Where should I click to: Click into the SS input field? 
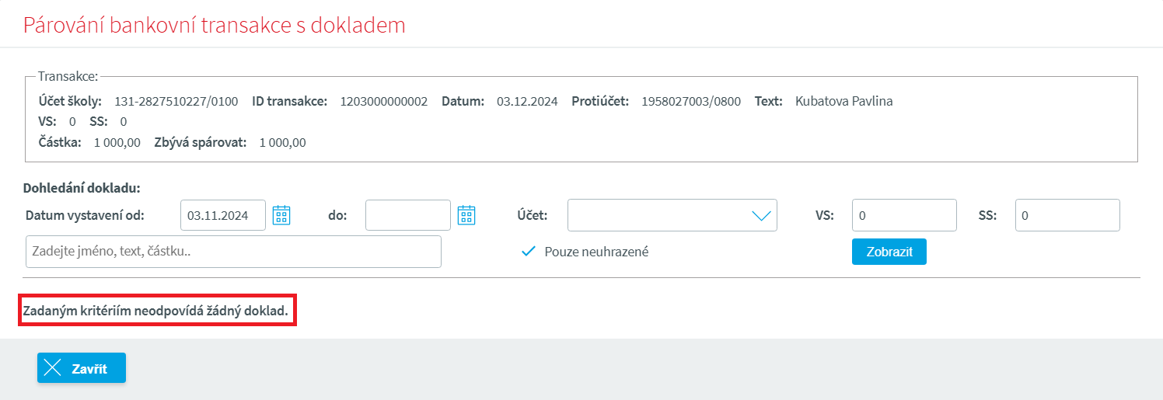tap(1067, 216)
